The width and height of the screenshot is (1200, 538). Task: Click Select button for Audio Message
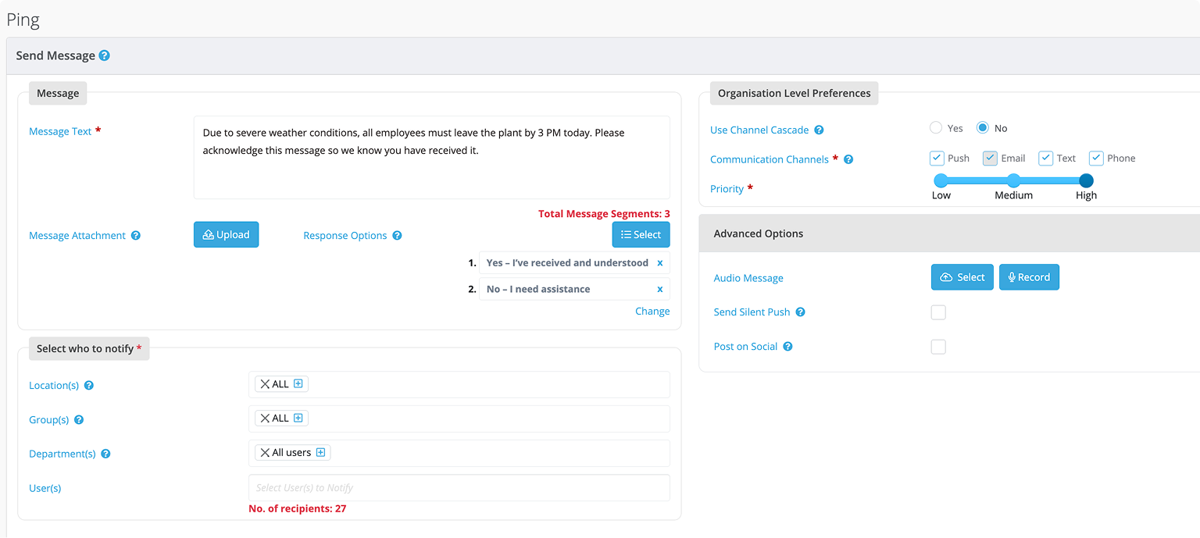point(962,277)
